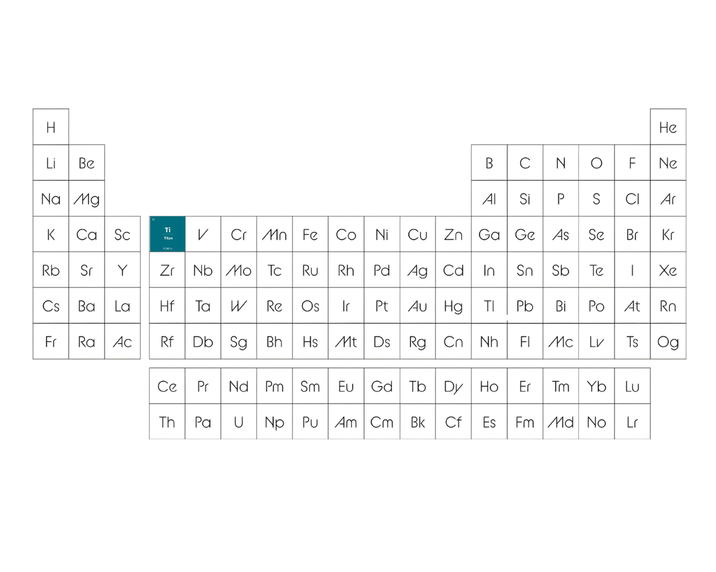Pick the Chlorine (Cl) element cell

click(x=632, y=199)
